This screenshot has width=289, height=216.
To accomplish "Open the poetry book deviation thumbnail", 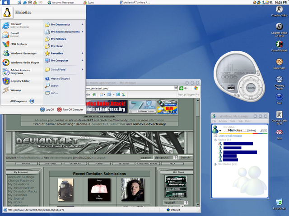I will 99,190.
